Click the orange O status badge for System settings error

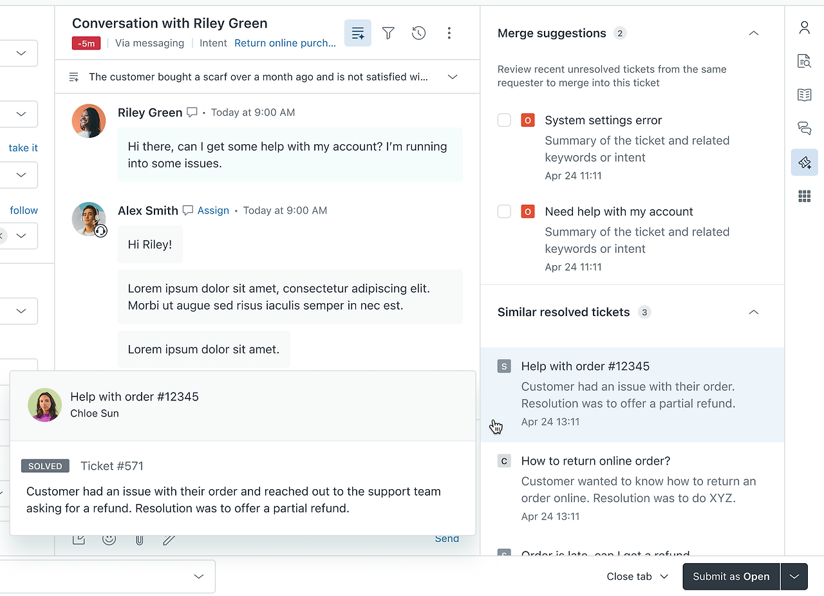pos(528,120)
